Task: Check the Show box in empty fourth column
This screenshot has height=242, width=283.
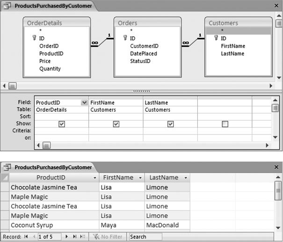Action: 225,124
